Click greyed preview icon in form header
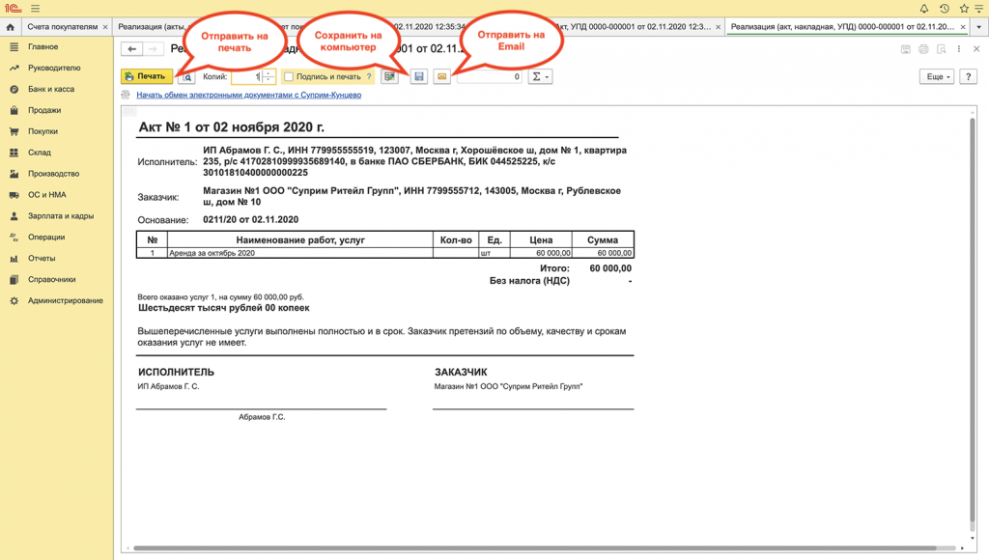The height and width of the screenshot is (560, 989). tap(941, 49)
